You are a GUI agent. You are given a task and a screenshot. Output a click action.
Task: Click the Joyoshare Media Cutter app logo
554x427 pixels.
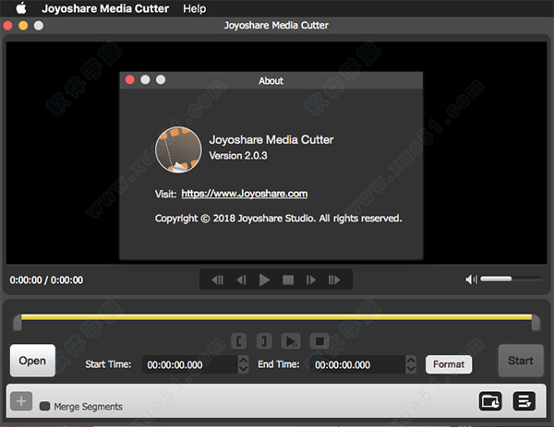click(x=178, y=149)
